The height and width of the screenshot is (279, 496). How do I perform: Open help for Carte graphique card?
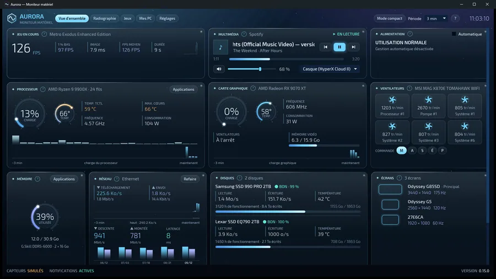[253, 88]
